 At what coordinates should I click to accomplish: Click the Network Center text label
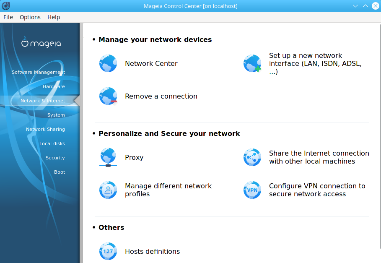click(151, 63)
